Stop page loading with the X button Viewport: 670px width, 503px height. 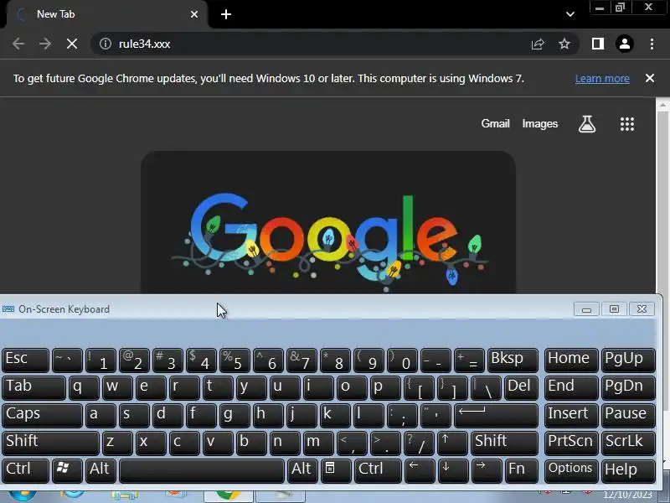[x=72, y=44]
